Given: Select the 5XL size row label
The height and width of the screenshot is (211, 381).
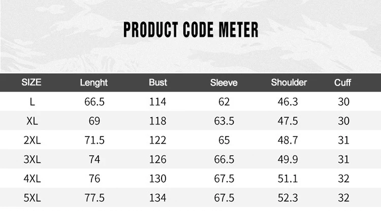Looking at the screenshot, I should [x=32, y=198].
